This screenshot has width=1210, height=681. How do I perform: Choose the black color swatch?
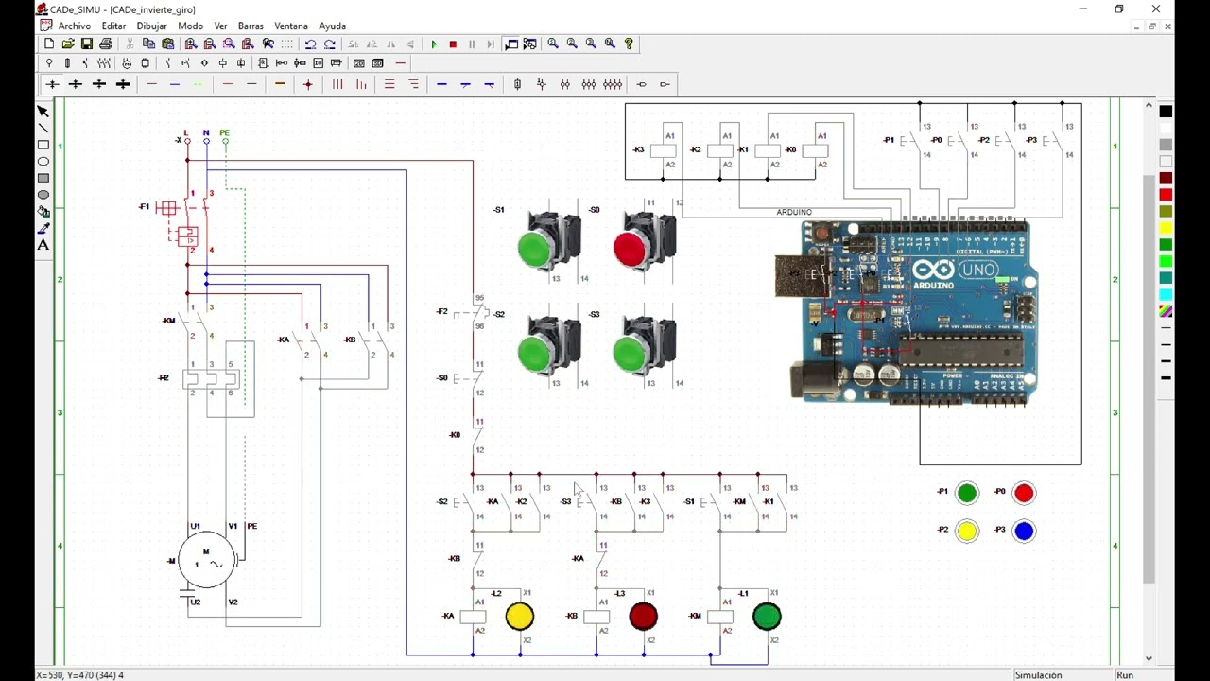[1166, 112]
